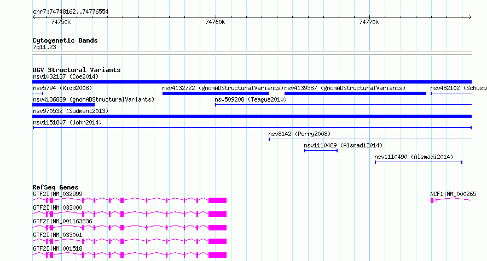487x261 pixels.
Task: Click the GTF2I NM_033000 transcript label
Action: coord(58,207)
